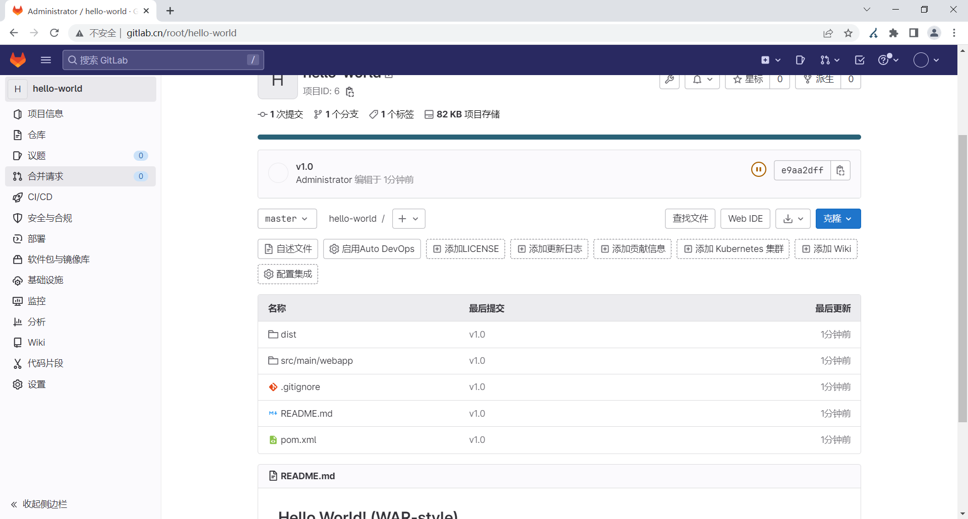This screenshot has width=968, height=519.
Task: Open the notification bell dropdown
Action: [702, 80]
